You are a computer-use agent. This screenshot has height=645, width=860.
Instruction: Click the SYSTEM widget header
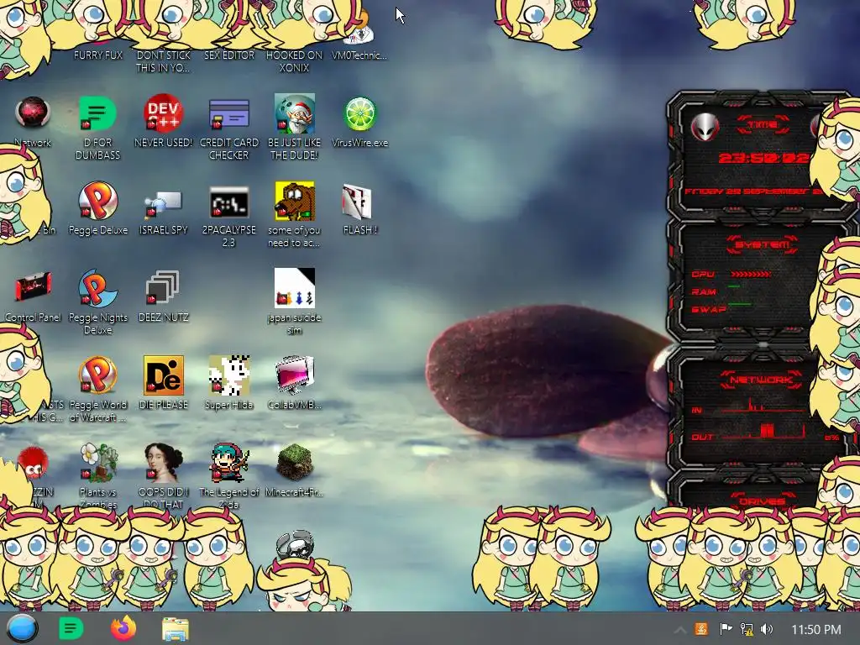pyautogui.click(x=763, y=244)
